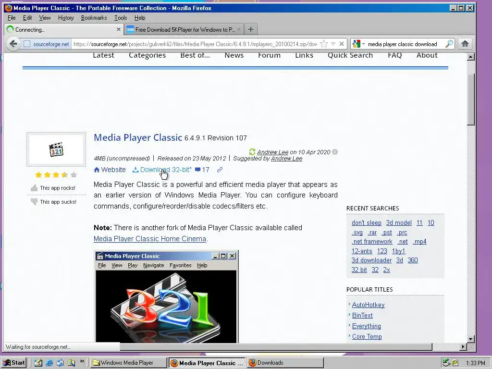Open popular title AutoHotkey
Image resolution: width=492 pixels, height=369 pixels.
pos(369,305)
